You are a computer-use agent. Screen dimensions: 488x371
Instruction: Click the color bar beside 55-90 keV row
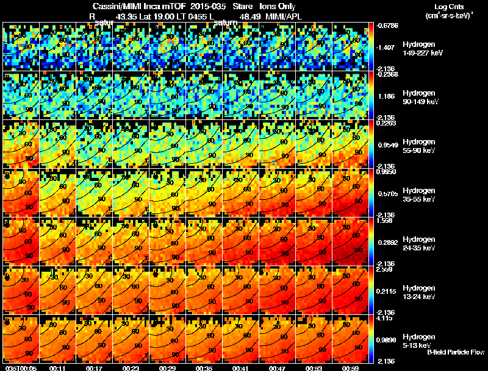[x=371, y=144]
